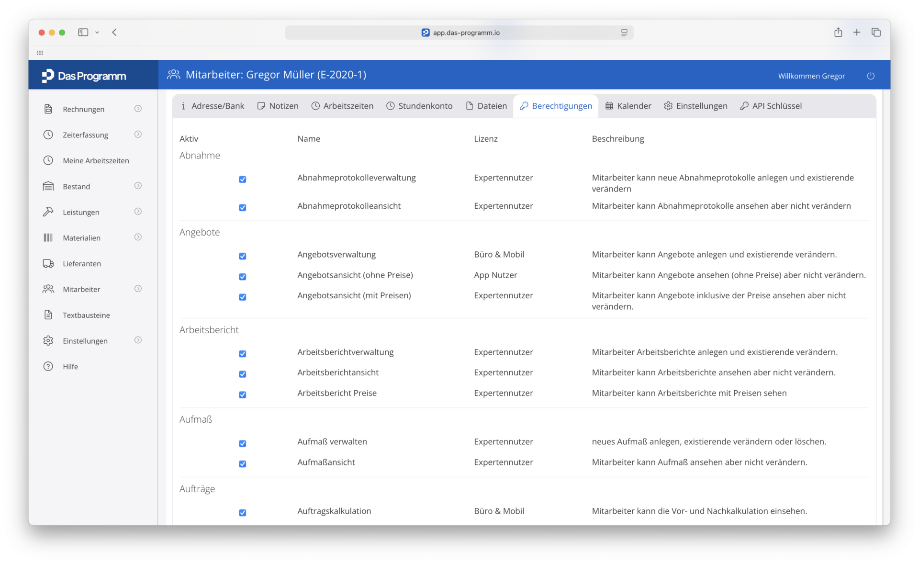Click Willkommen Gregor user link
The width and height of the screenshot is (919, 563).
tap(811, 76)
